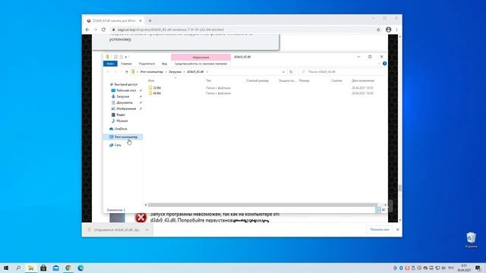Screen dimensions: 486x273
Task: Close the Chrome downloads bar
Action: [398, 230]
